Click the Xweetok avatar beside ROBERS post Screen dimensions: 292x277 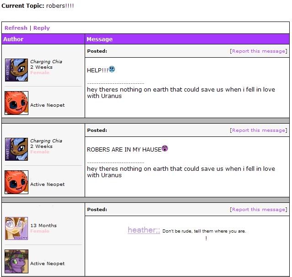tap(16, 149)
